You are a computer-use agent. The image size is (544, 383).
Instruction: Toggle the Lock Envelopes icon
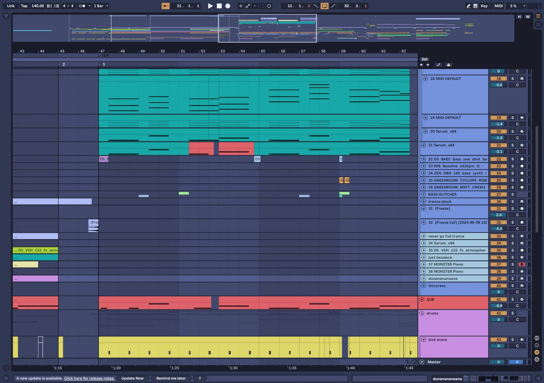click(449, 65)
